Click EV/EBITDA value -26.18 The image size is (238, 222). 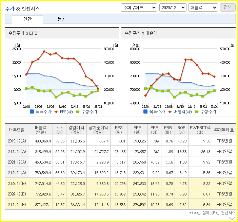pos(205,152)
